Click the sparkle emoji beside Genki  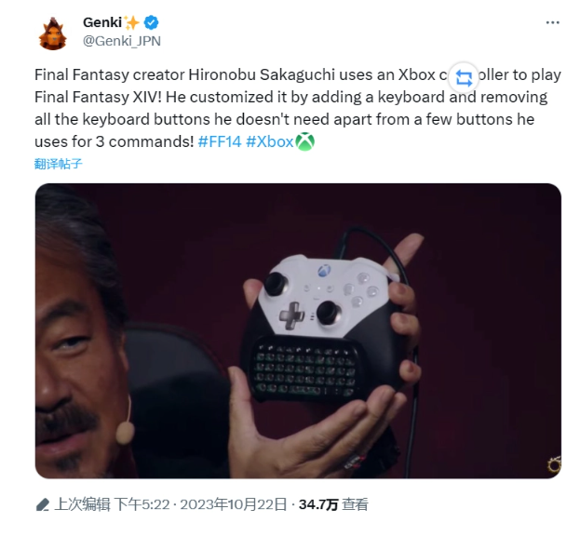pos(131,23)
